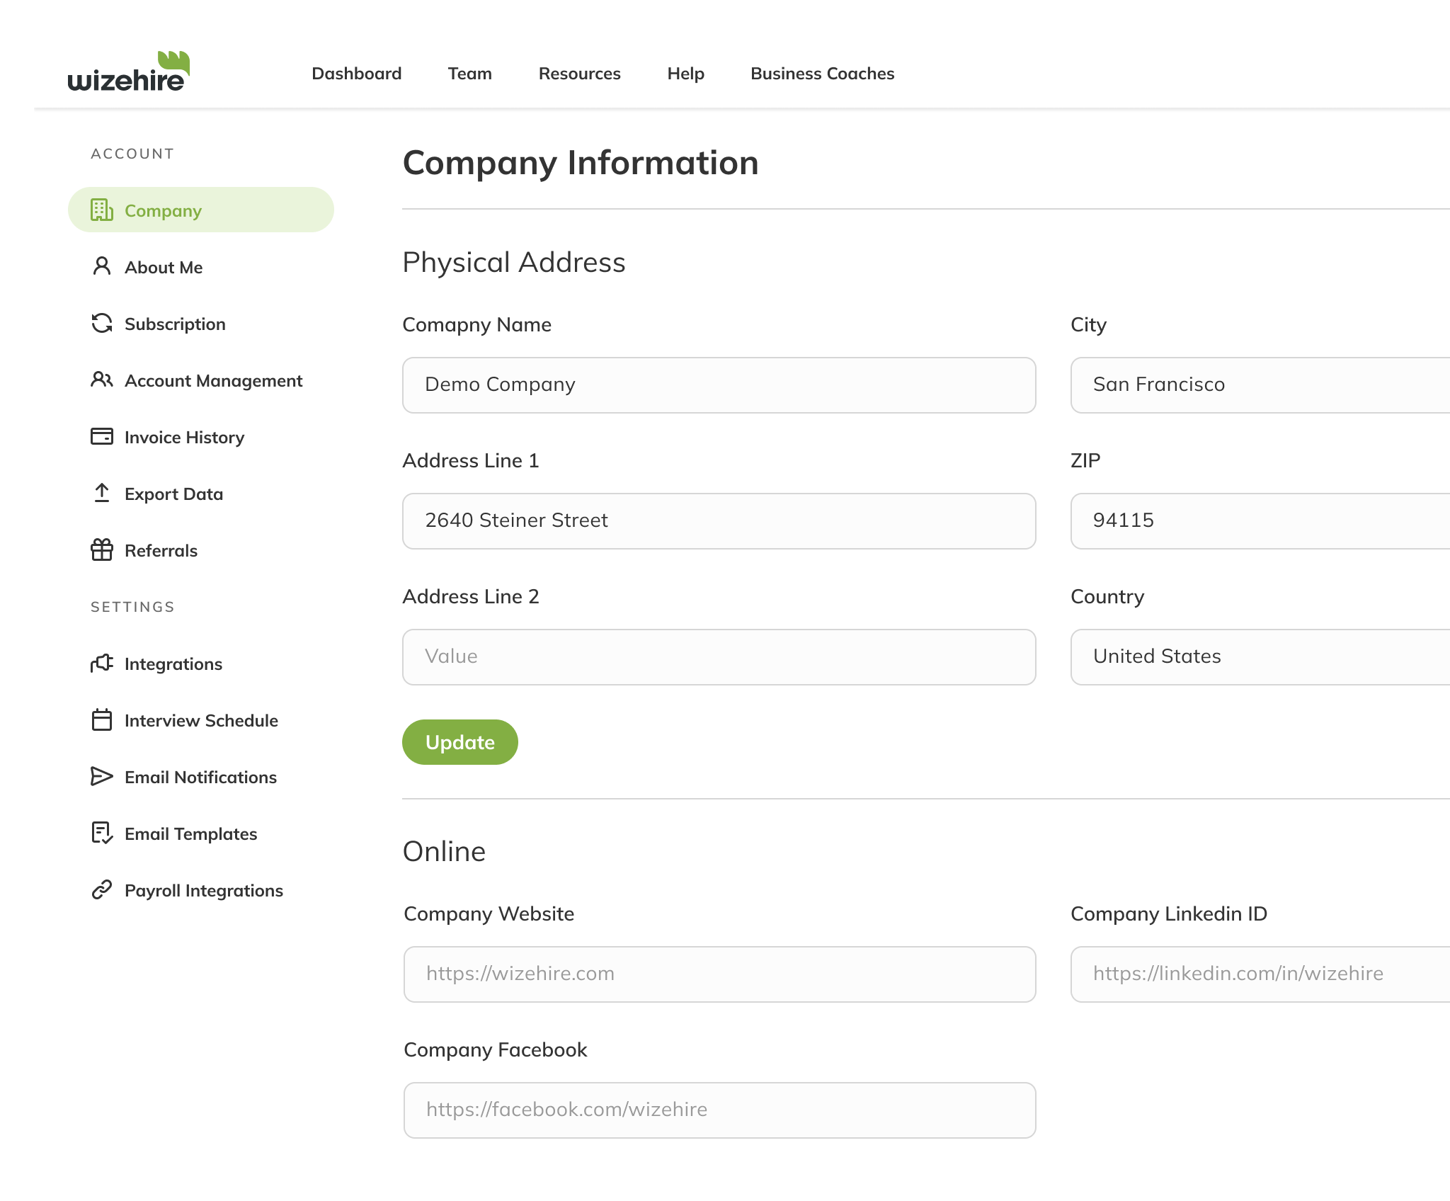Click the Export Data upload icon
Image resolution: width=1450 pixels, height=1201 pixels.
tap(101, 493)
